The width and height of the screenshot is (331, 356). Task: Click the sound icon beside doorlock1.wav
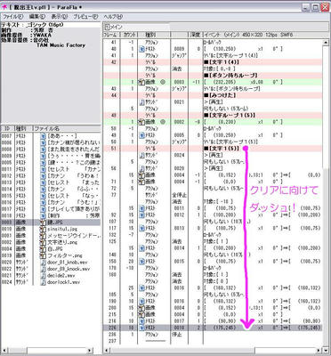point(43,282)
